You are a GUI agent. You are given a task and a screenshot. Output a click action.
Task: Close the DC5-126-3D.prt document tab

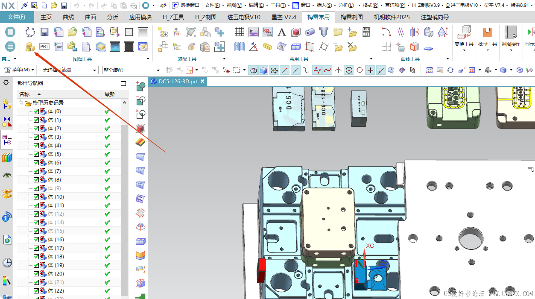(x=202, y=81)
